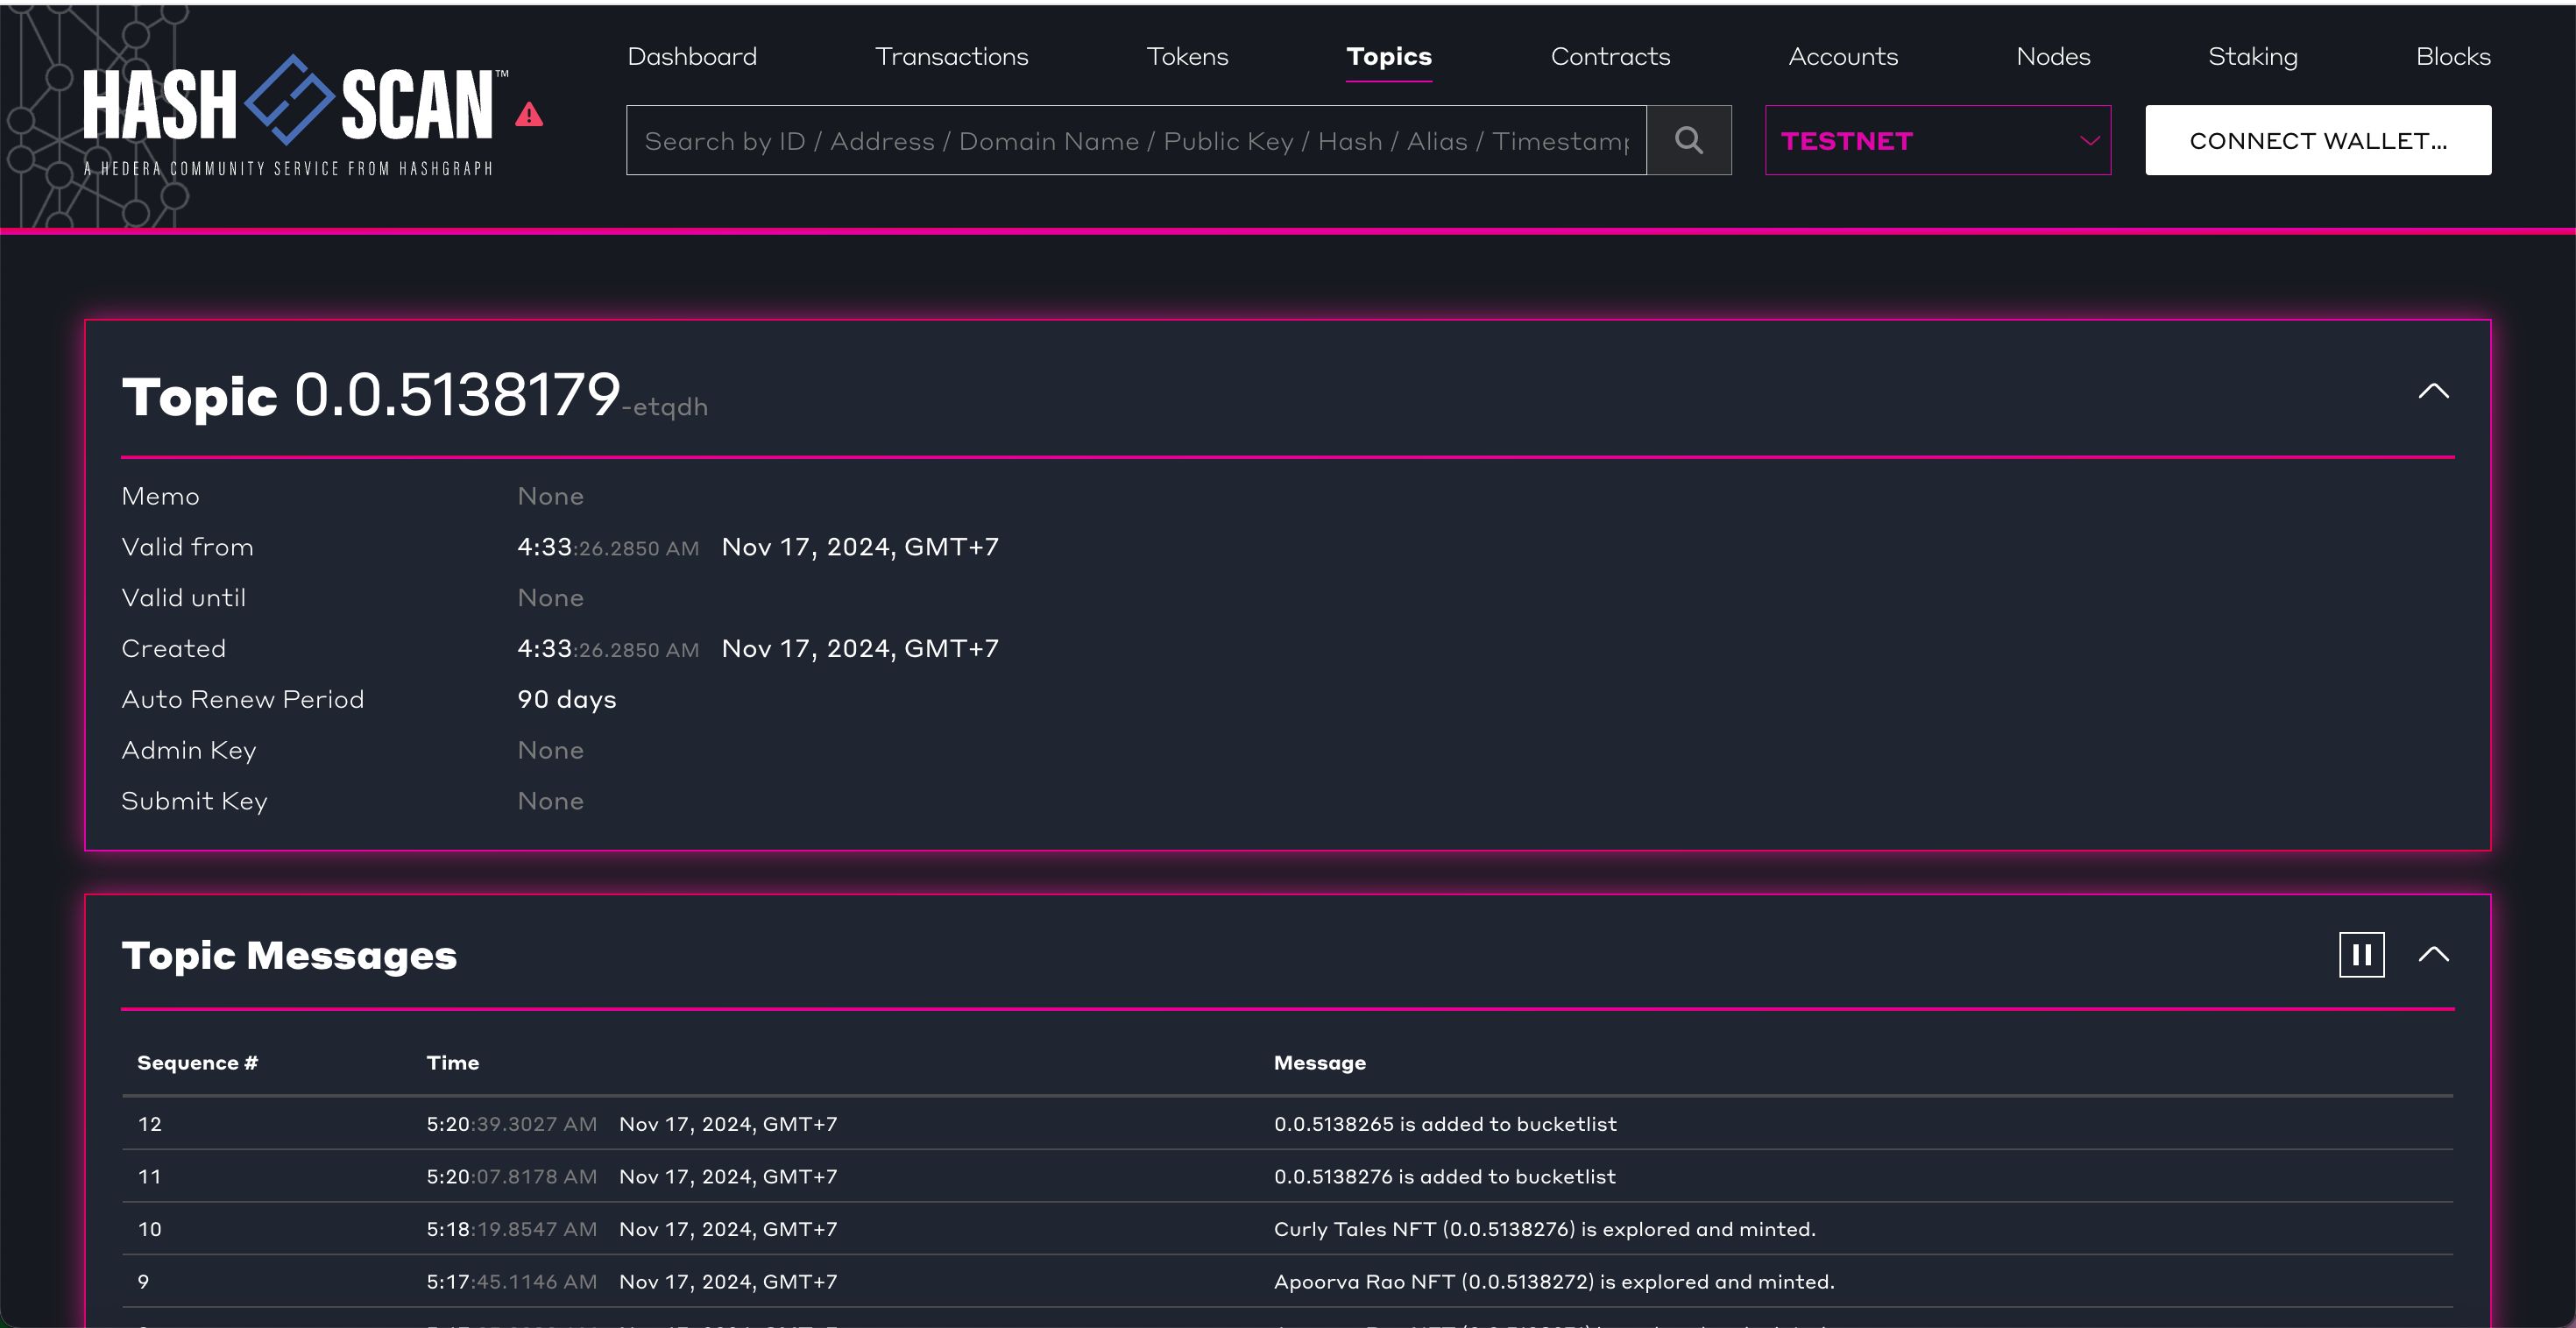The height and width of the screenshot is (1328, 2576).
Task: Collapse the Topic details panel
Action: tap(2433, 391)
